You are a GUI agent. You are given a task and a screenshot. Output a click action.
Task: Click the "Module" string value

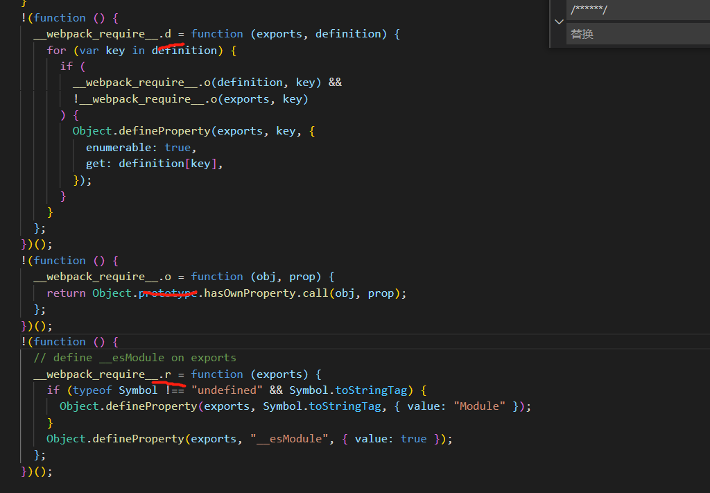479,406
